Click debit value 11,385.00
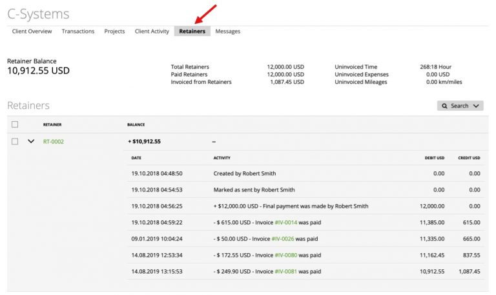496x295 pixels. [x=432, y=222]
